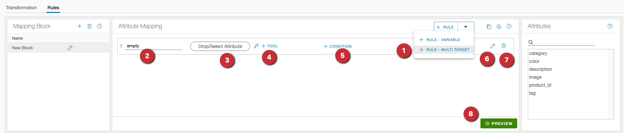624x133 pixels.
Task: Add a new mapping block
Action: click(x=80, y=26)
